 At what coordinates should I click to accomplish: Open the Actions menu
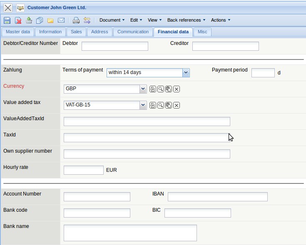click(x=220, y=20)
